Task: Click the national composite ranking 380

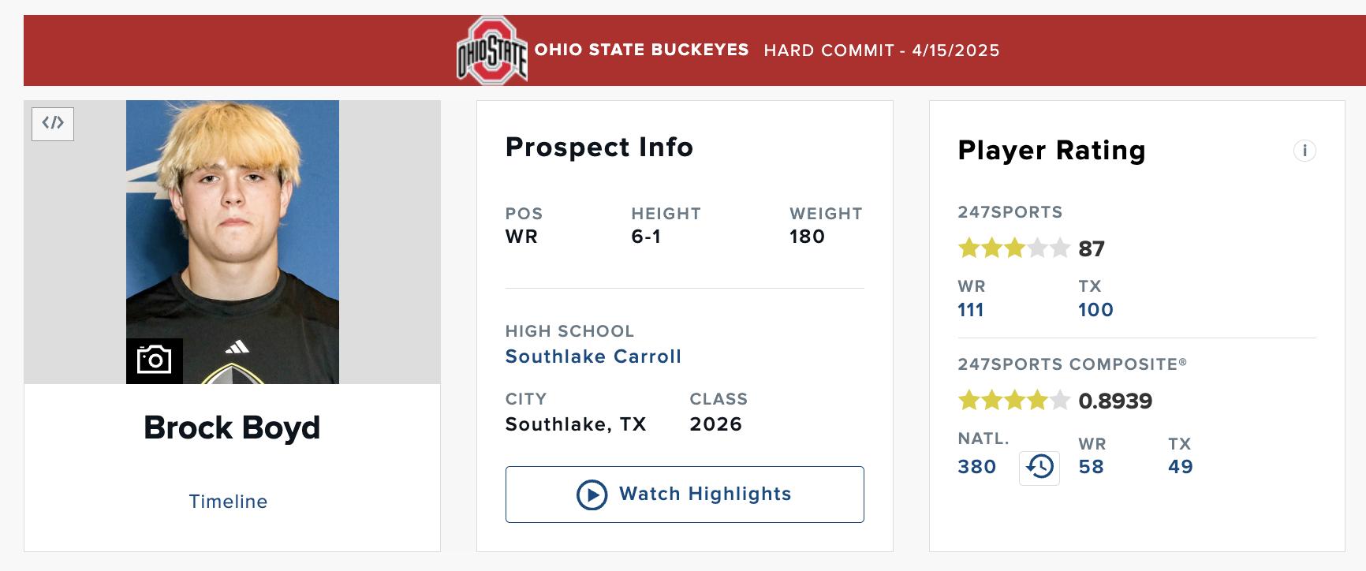Action: pyautogui.click(x=976, y=467)
